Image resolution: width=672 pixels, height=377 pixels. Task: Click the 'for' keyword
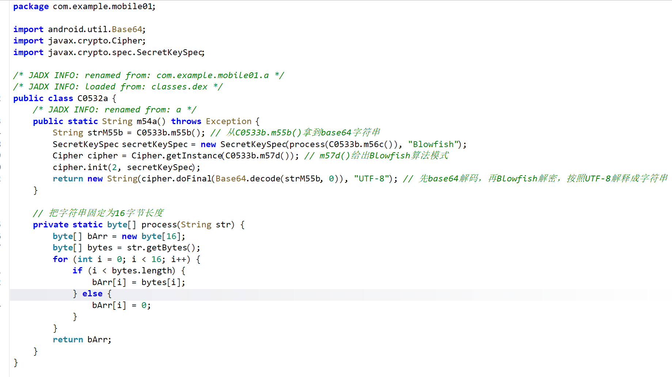[60, 259]
